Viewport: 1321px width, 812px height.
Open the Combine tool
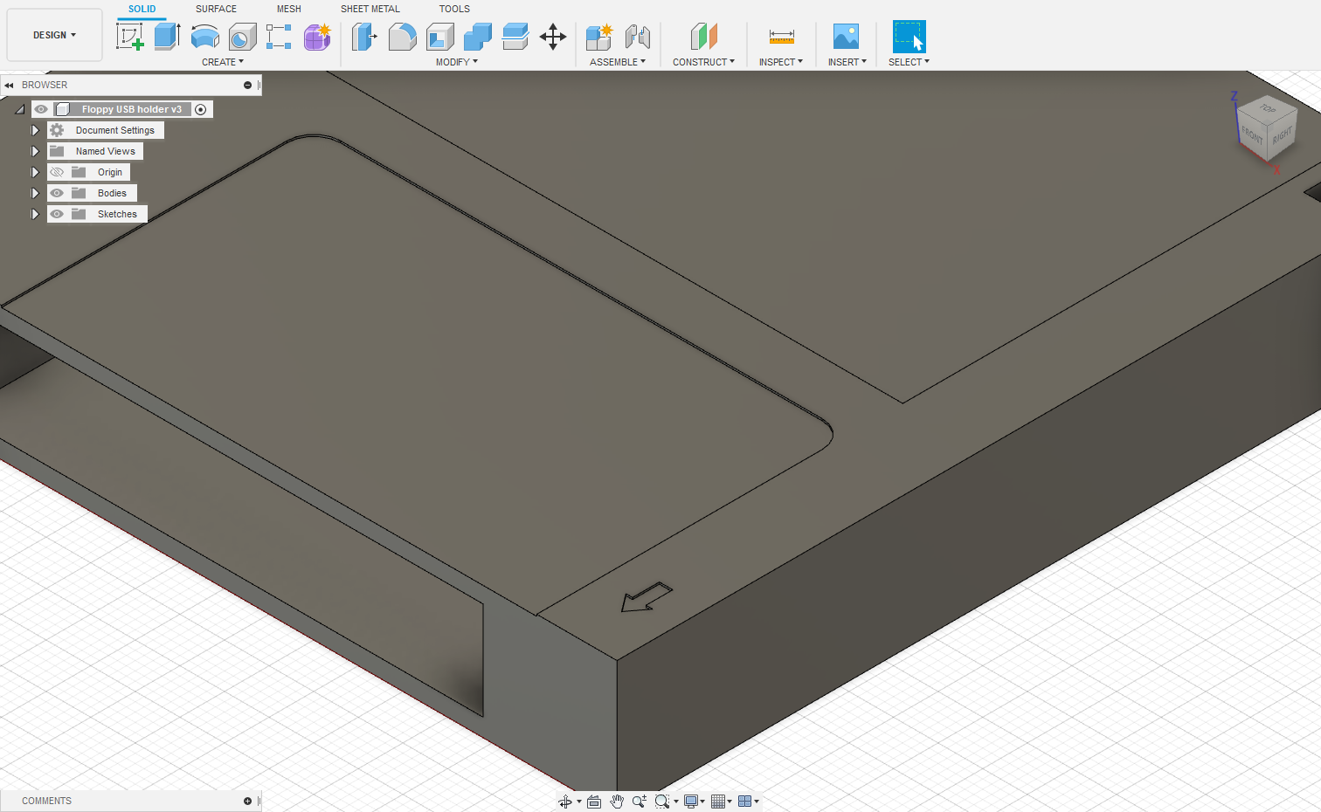[x=477, y=37]
